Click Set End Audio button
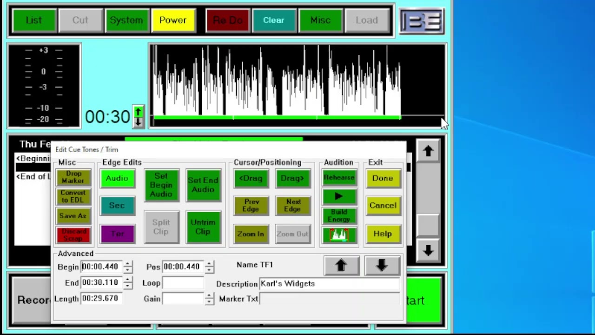 click(x=203, y=185)
